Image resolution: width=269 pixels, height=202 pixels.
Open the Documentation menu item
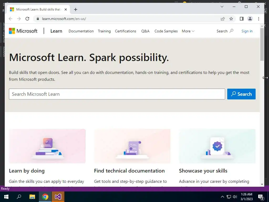pos(81,31)
